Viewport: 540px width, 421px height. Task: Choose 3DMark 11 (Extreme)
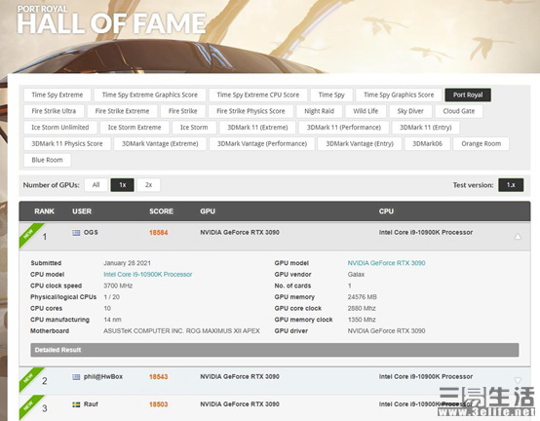click(257, 128)
